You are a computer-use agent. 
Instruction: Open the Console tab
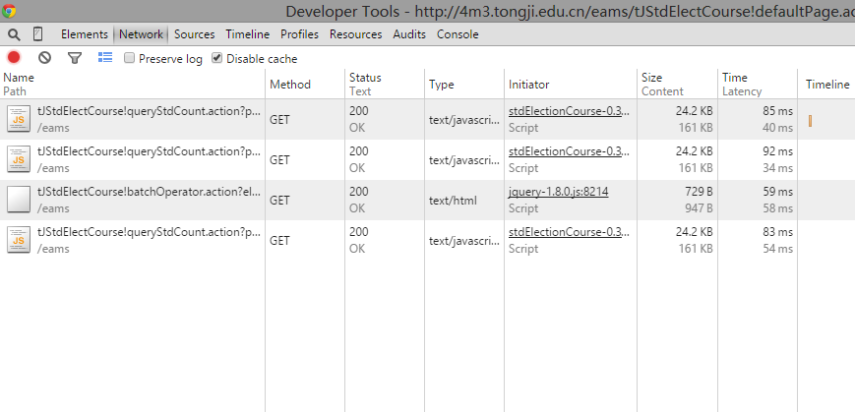458,34
